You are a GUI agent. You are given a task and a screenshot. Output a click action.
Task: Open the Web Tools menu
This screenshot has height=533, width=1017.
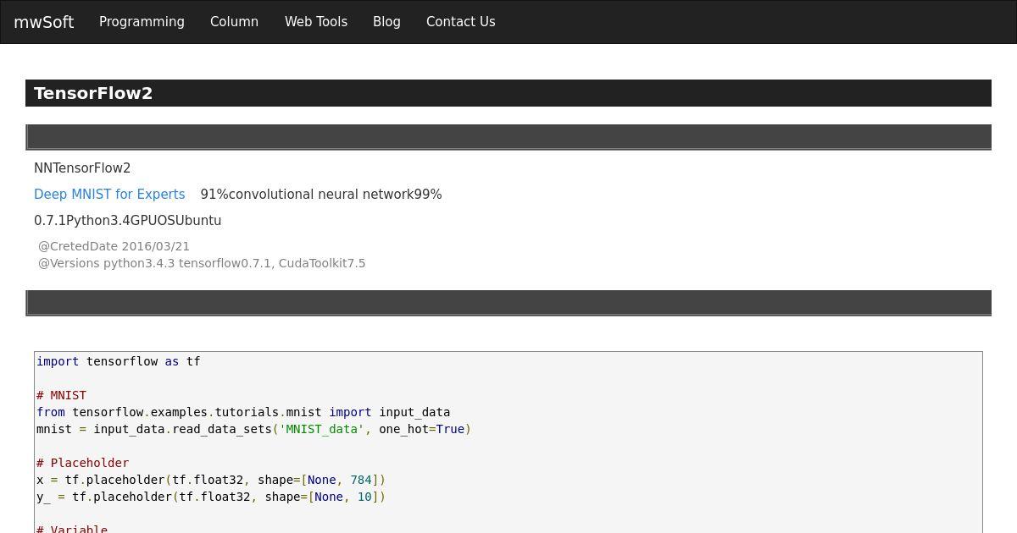pyautogui.click(x=316, y=22)
